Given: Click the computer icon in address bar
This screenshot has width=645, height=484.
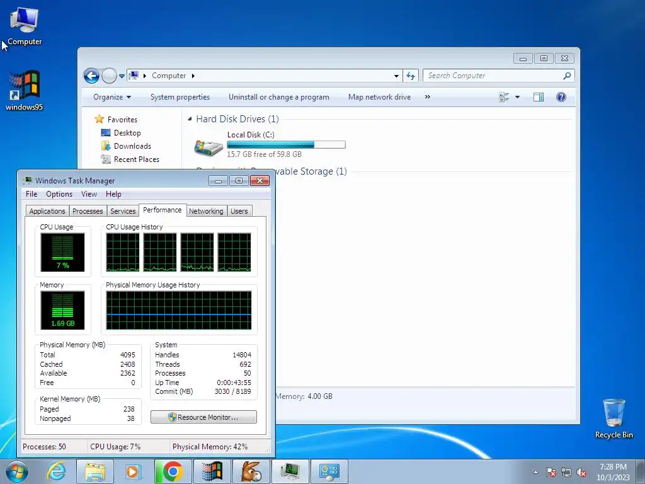Looking at the screenshot, I should click(x=134, y=76).
